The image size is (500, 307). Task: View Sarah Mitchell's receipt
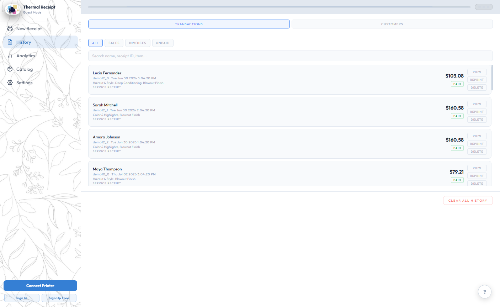477,104
